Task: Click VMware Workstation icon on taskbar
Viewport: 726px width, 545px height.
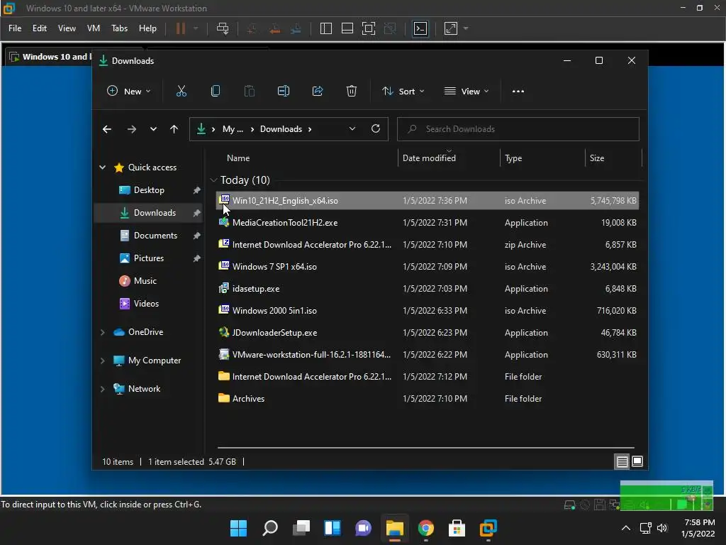Action: pos(488,528)
